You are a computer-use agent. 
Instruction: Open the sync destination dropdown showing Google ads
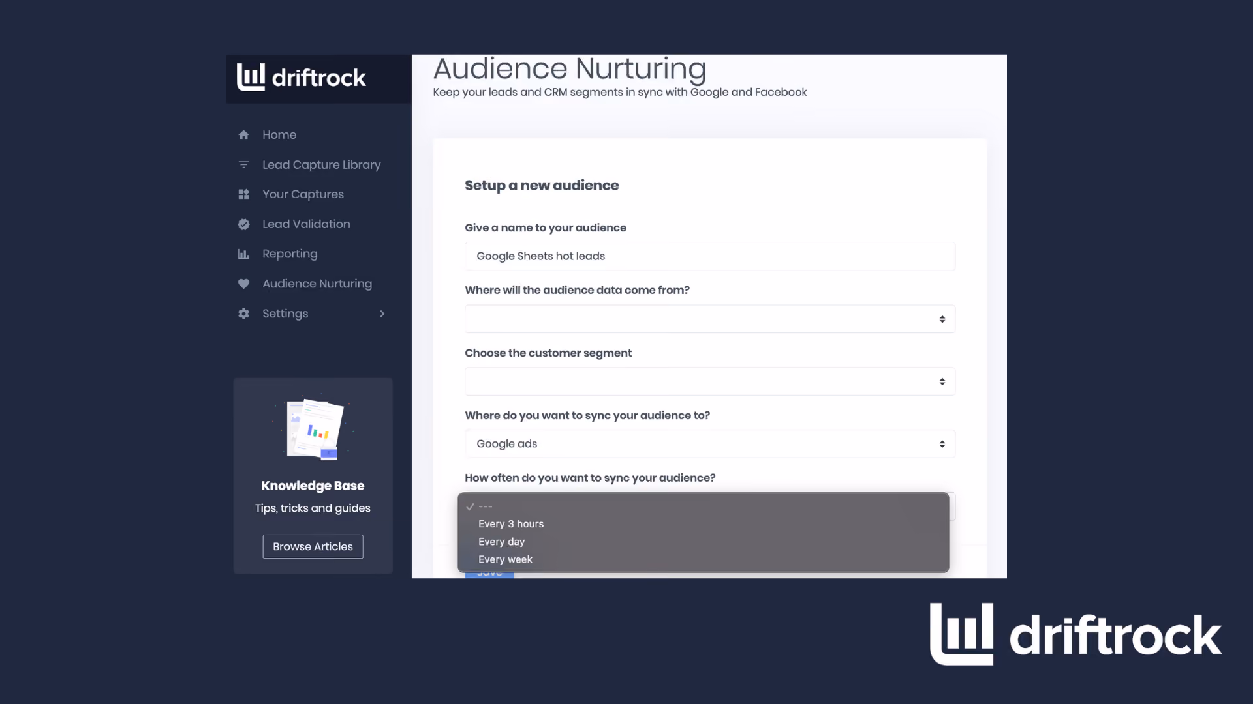(x=710, y=444)
